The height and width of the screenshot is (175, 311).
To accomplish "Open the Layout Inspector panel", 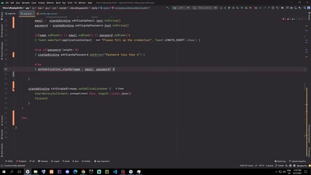I will coord(297,161).
